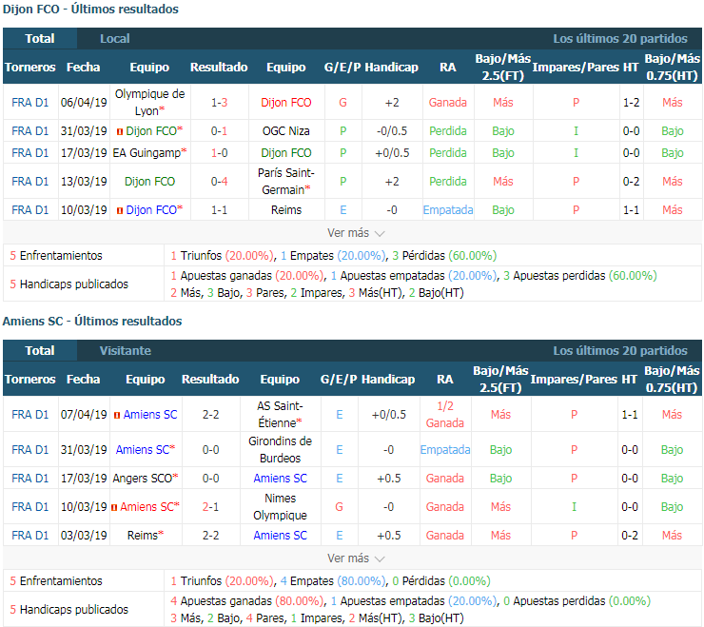Image resolution: width=704 pixels, height=627 pixels.
Task: Click the 1-3 result on 06/04/19
Action: (x=219, y=103)
